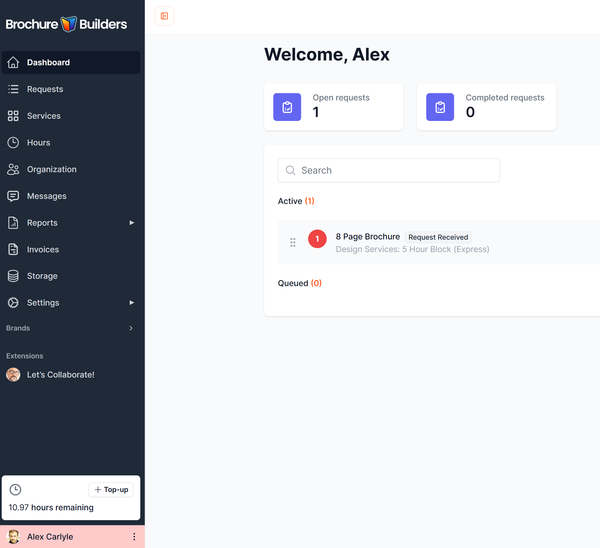Screen dimensions: 600x548
Task: Open the 8 Page Brochure request
Action: tap(367, 237)
